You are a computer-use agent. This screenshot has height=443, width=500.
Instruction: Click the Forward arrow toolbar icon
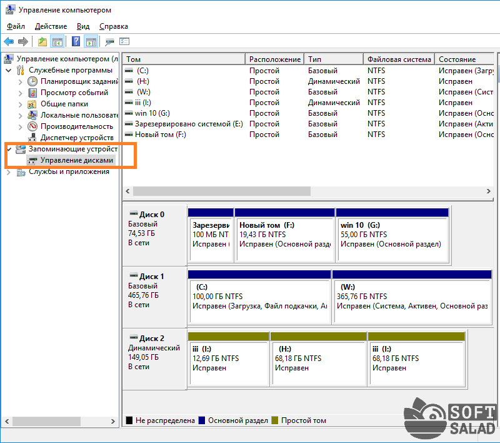coord(23,41)
